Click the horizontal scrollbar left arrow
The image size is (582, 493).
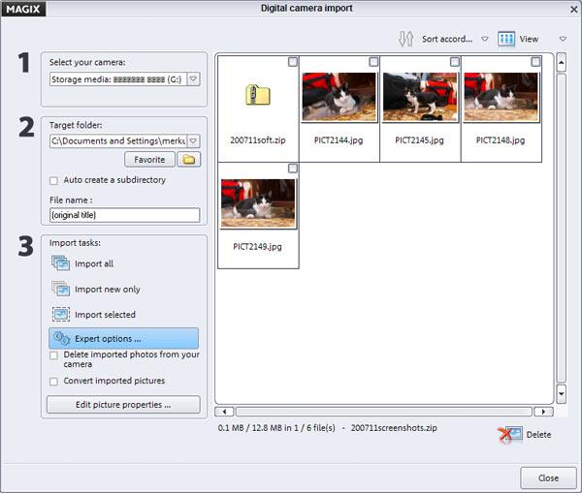225,412
